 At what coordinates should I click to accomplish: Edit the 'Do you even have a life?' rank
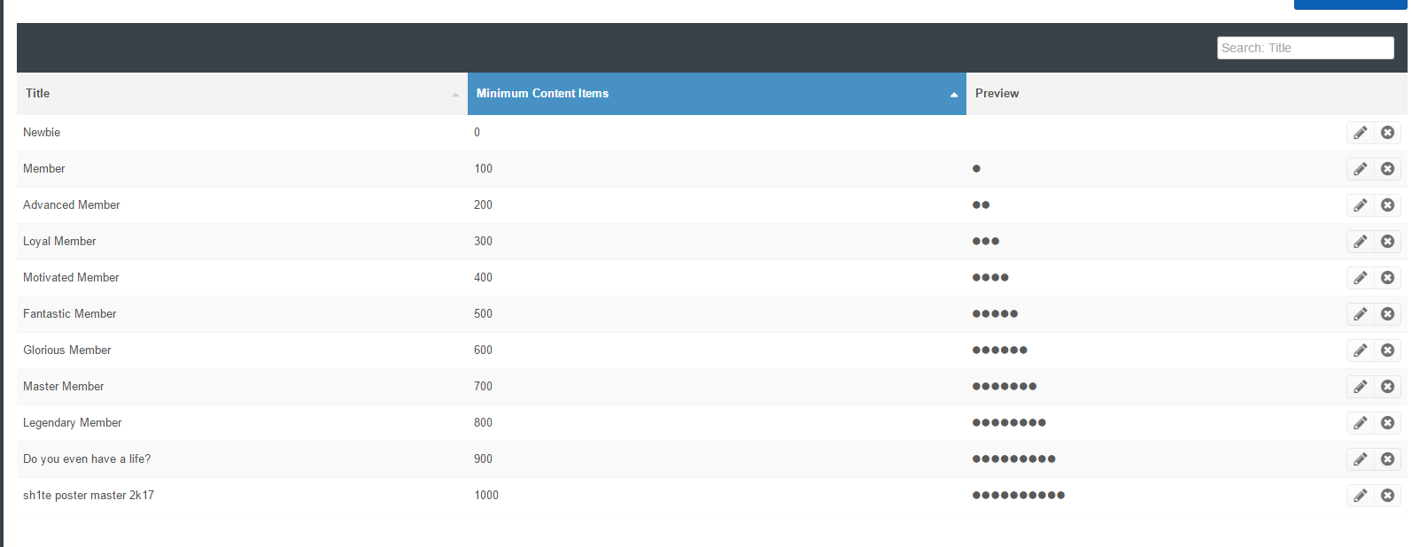[x=1361, y=459]
